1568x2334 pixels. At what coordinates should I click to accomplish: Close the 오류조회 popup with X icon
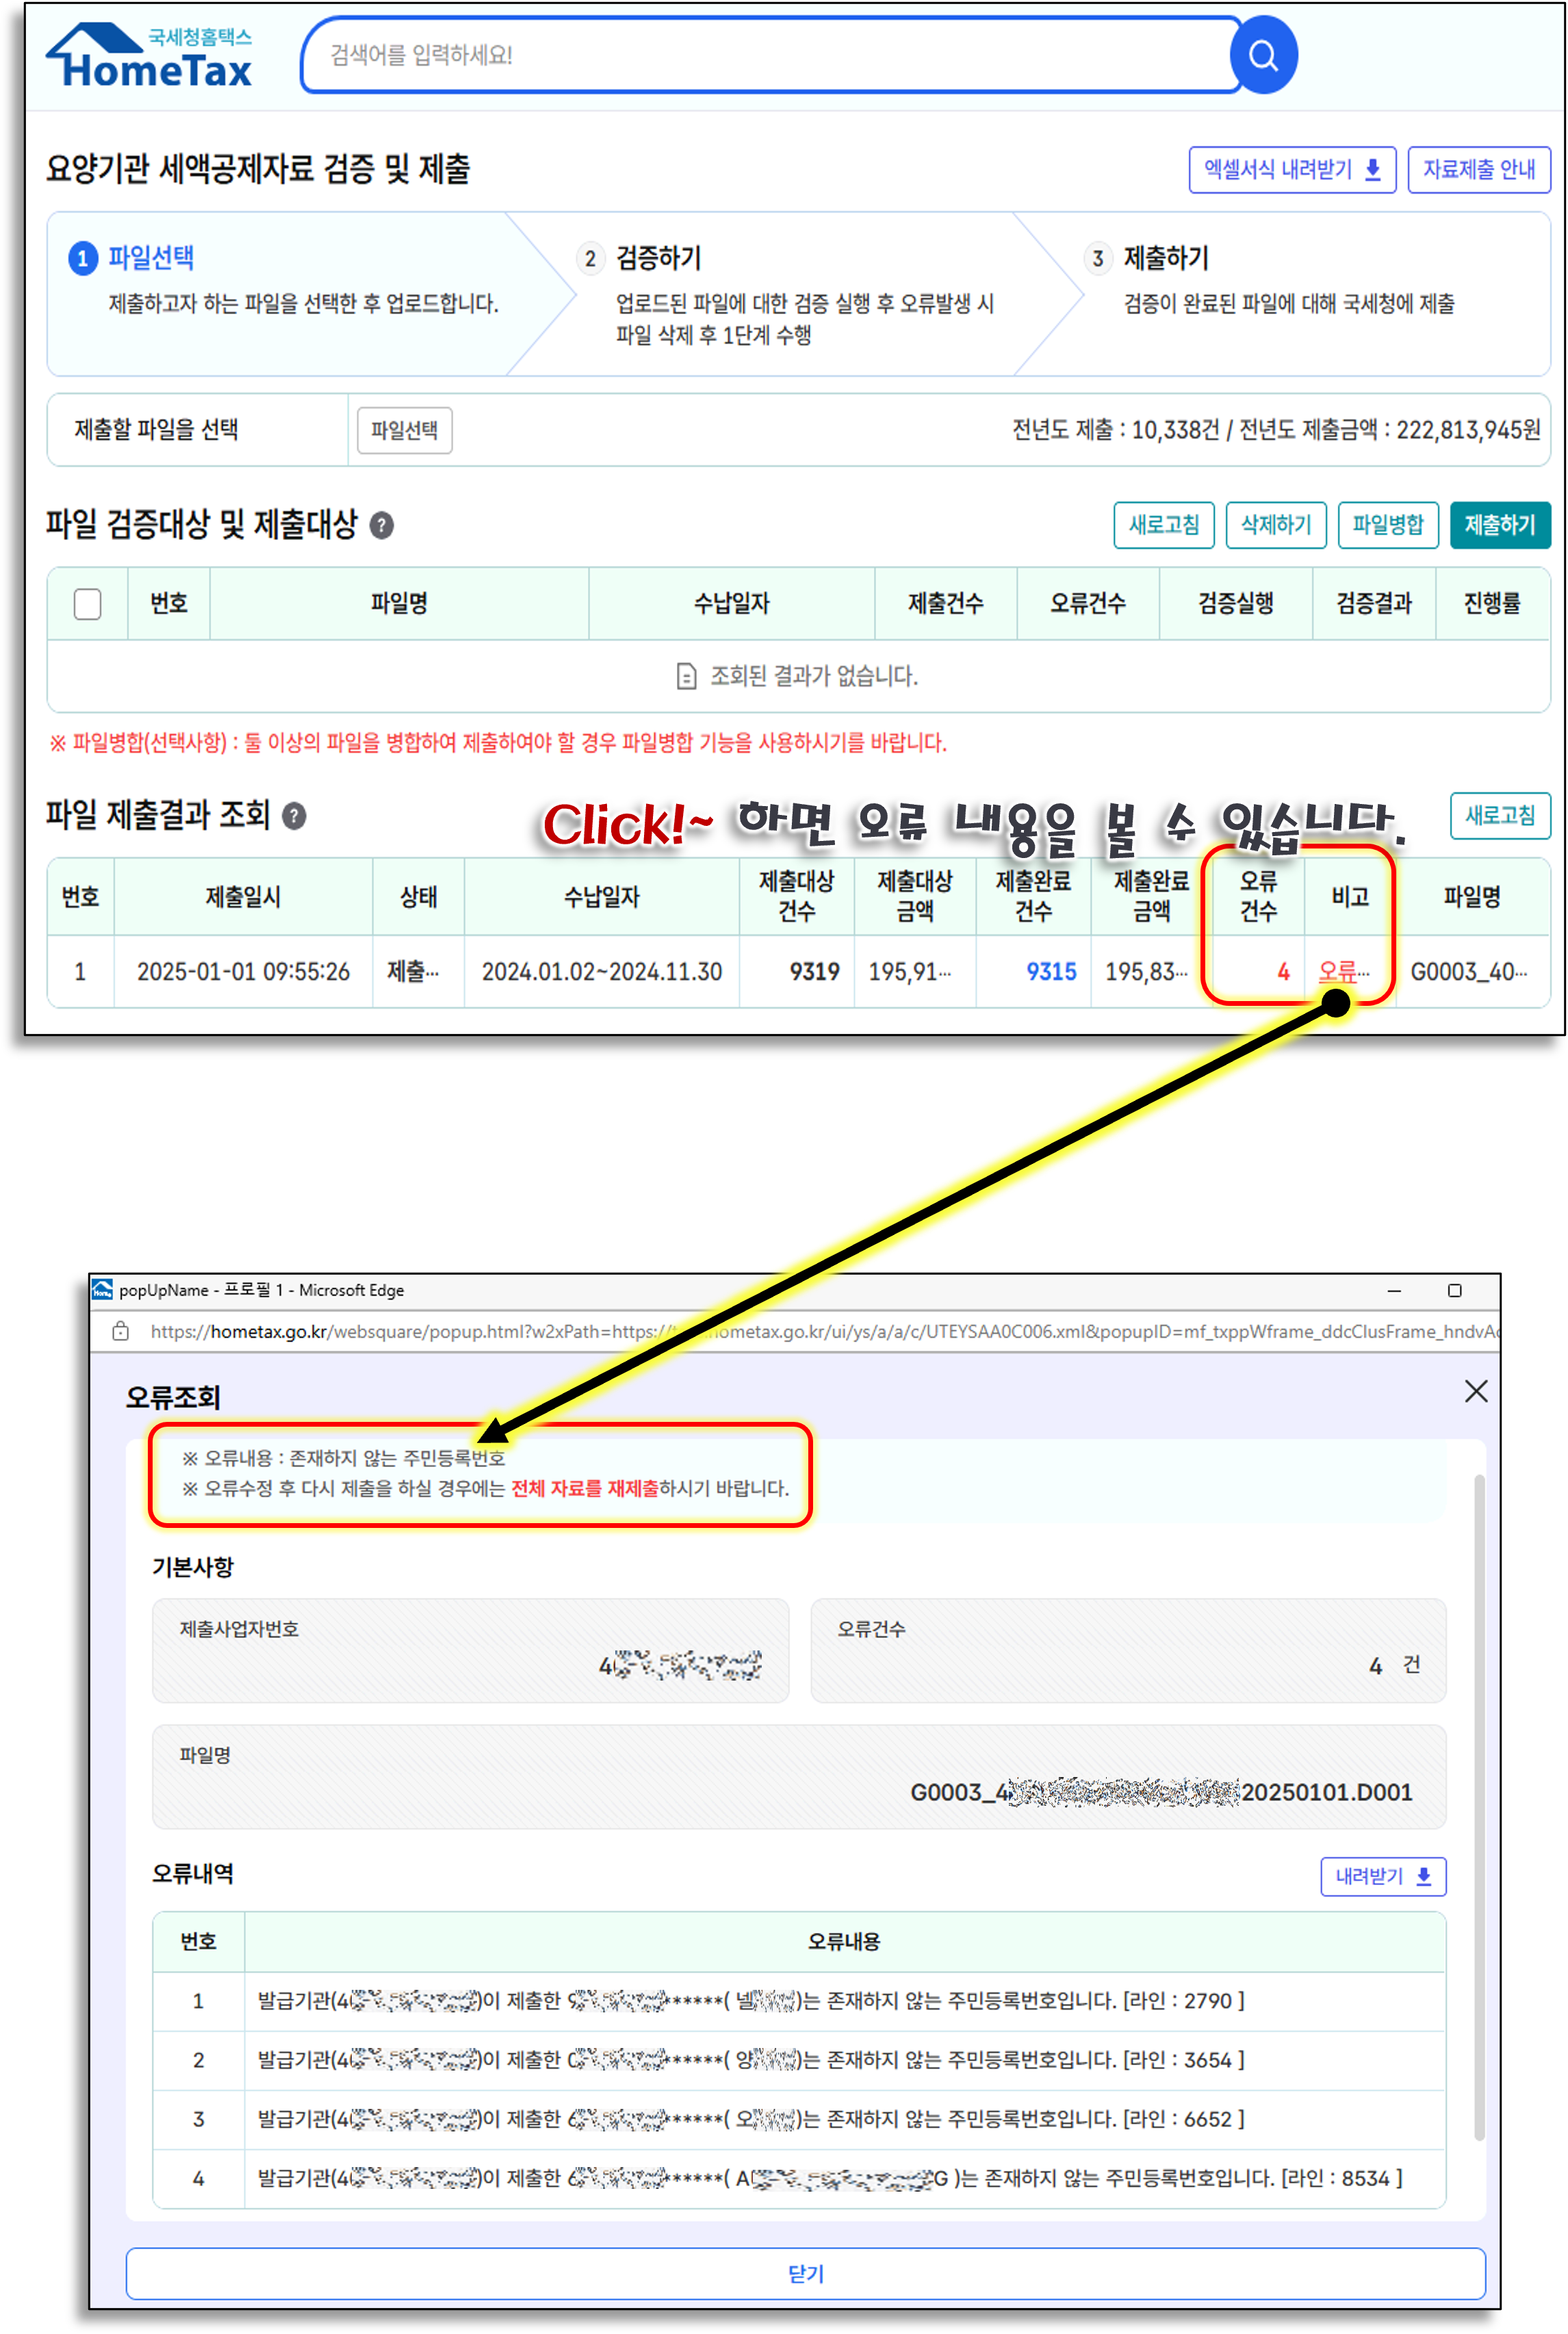pos(1475,1390)
